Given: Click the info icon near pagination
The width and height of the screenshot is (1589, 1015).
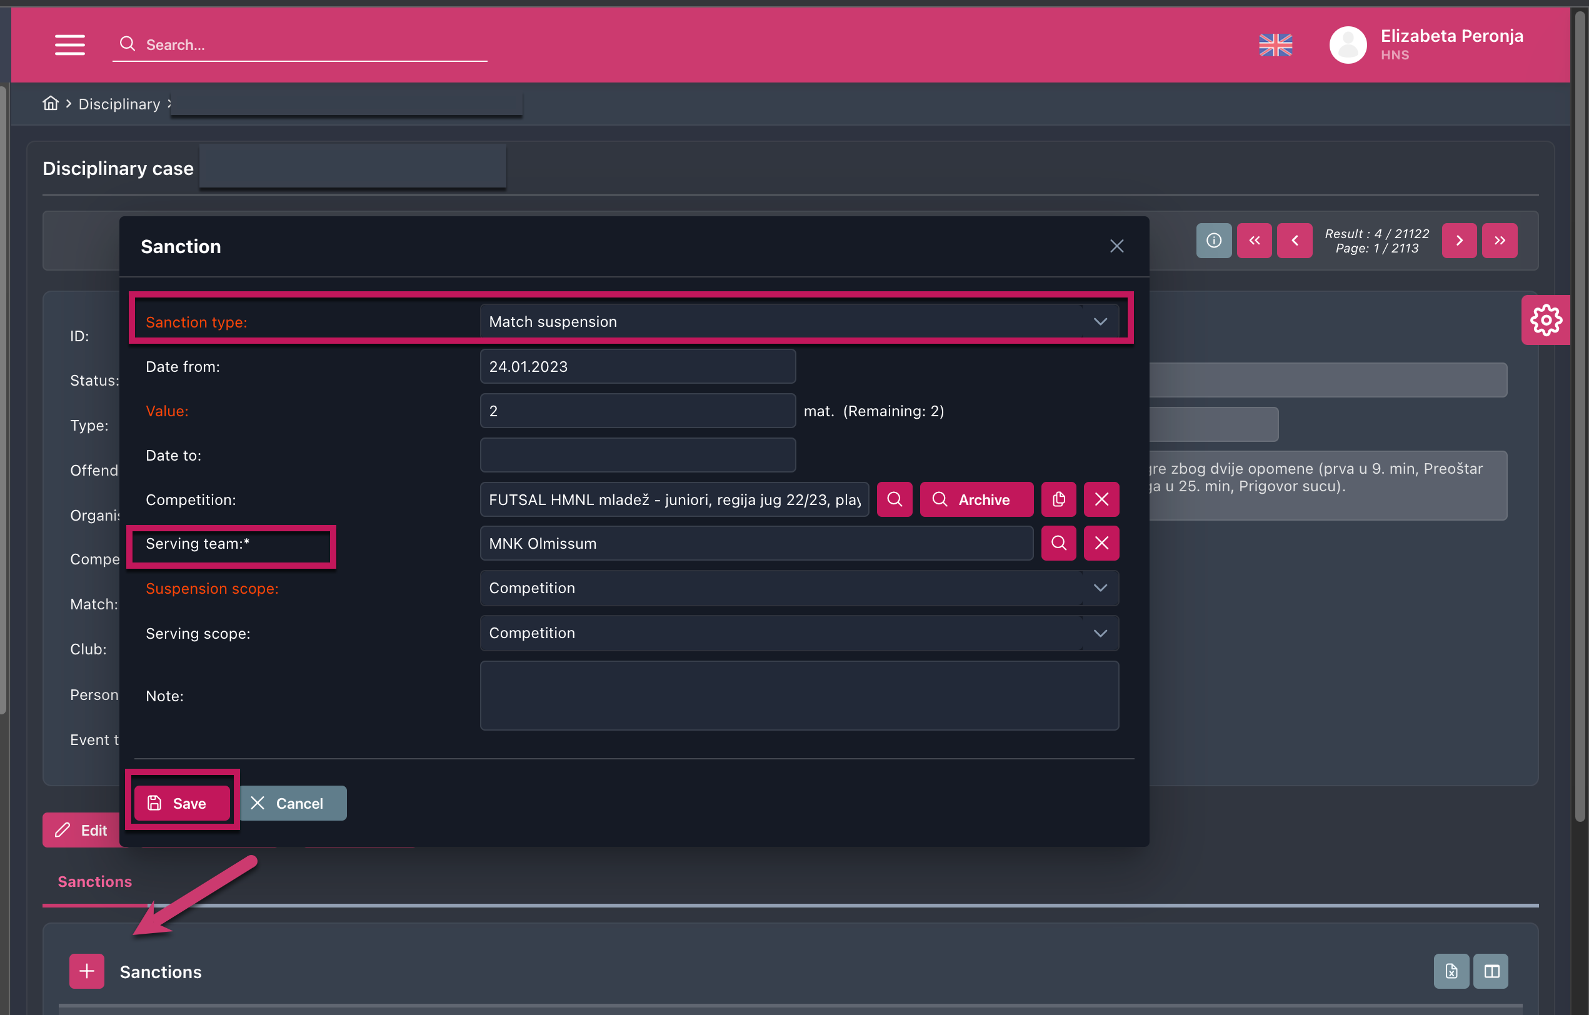Looking at the screenshot, I should pos(1213,240).
